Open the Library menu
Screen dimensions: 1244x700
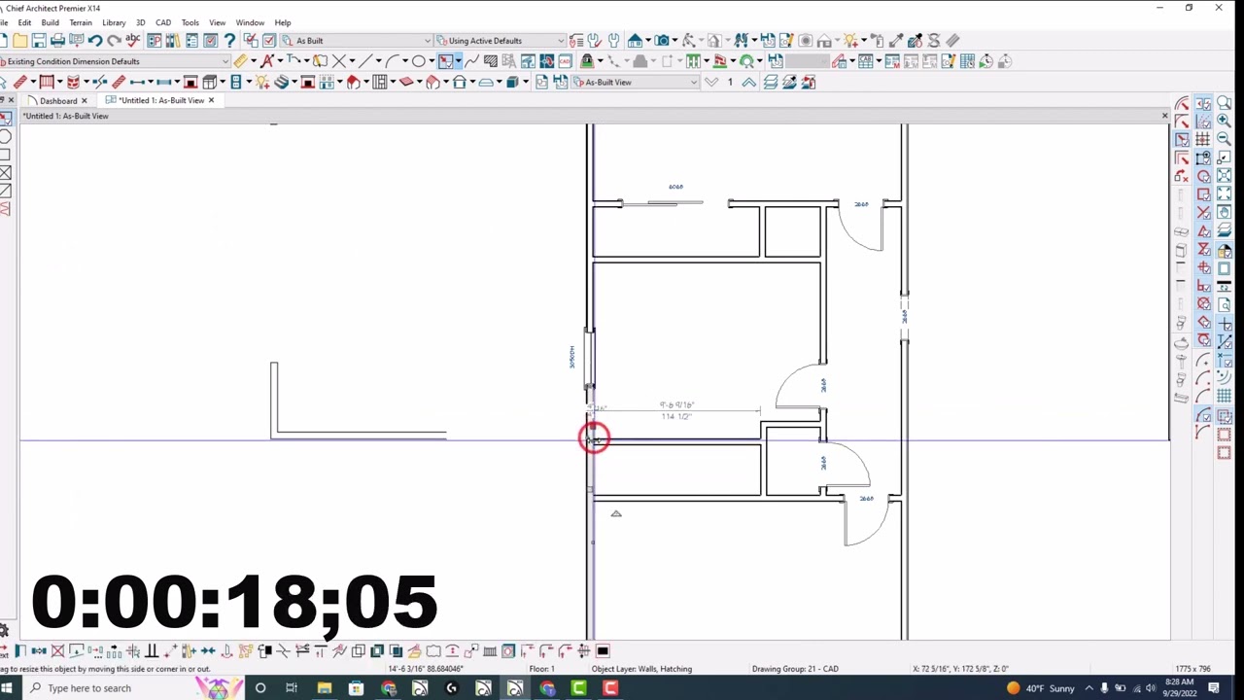[114, 22]
